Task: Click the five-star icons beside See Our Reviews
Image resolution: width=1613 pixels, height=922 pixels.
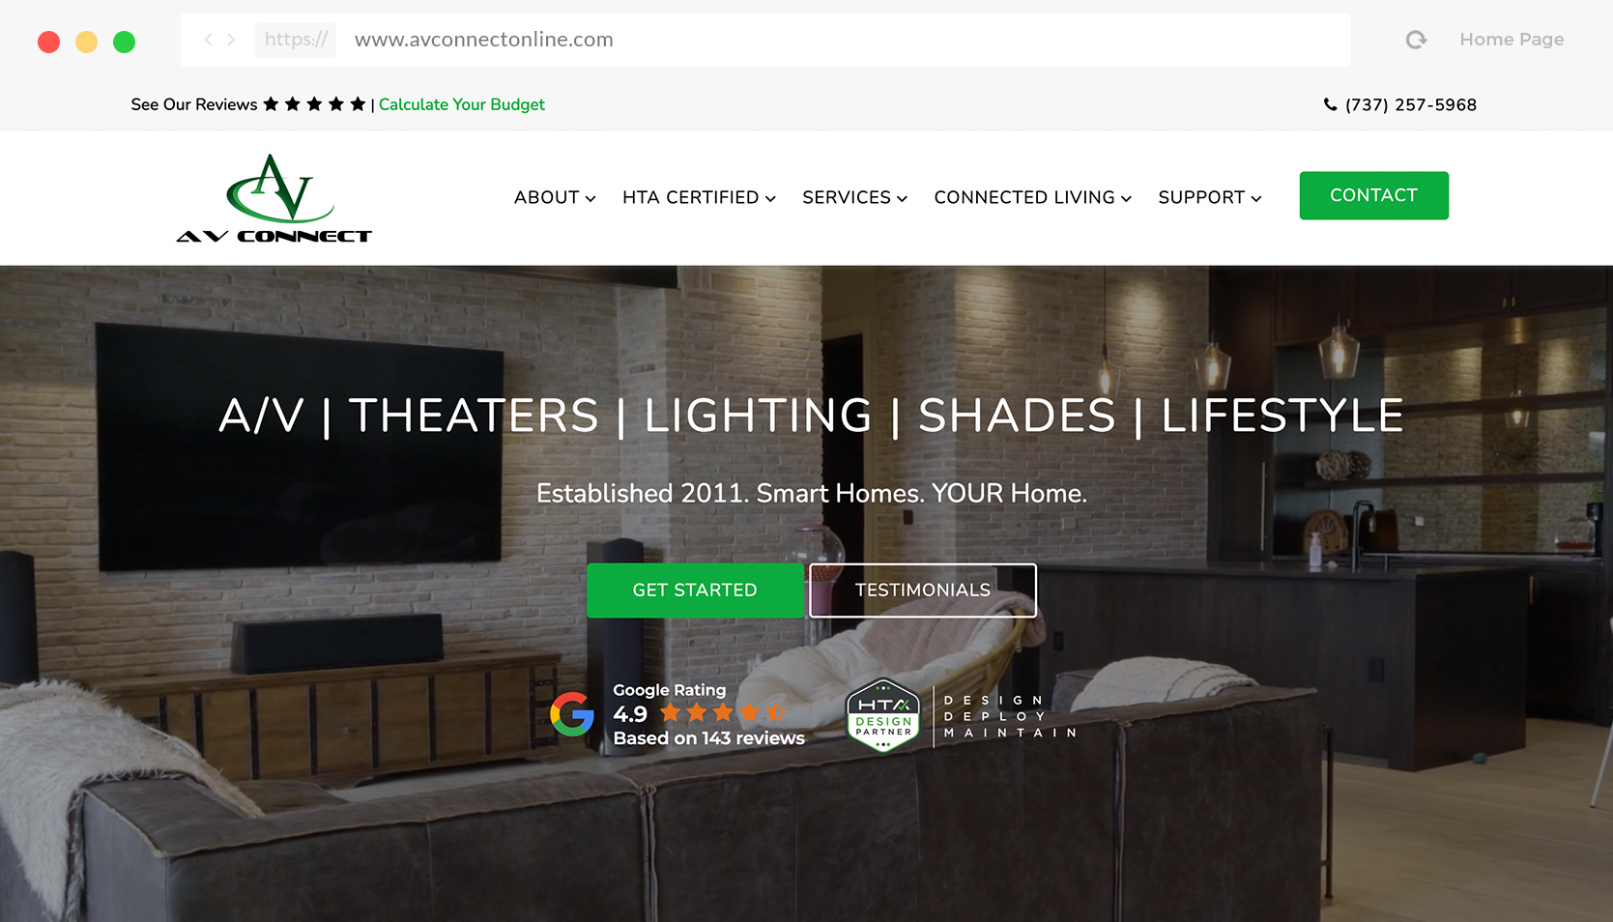Action: point(313,103)
